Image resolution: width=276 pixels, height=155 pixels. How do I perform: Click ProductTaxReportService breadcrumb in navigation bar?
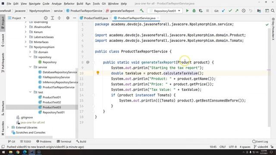pos(84,11)
